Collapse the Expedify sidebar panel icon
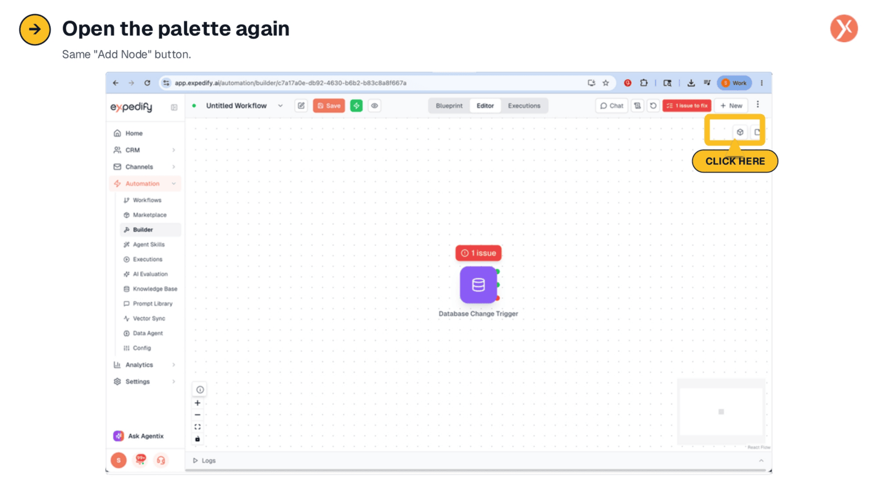This screenshot has width=878, height=494. point(174,108)
